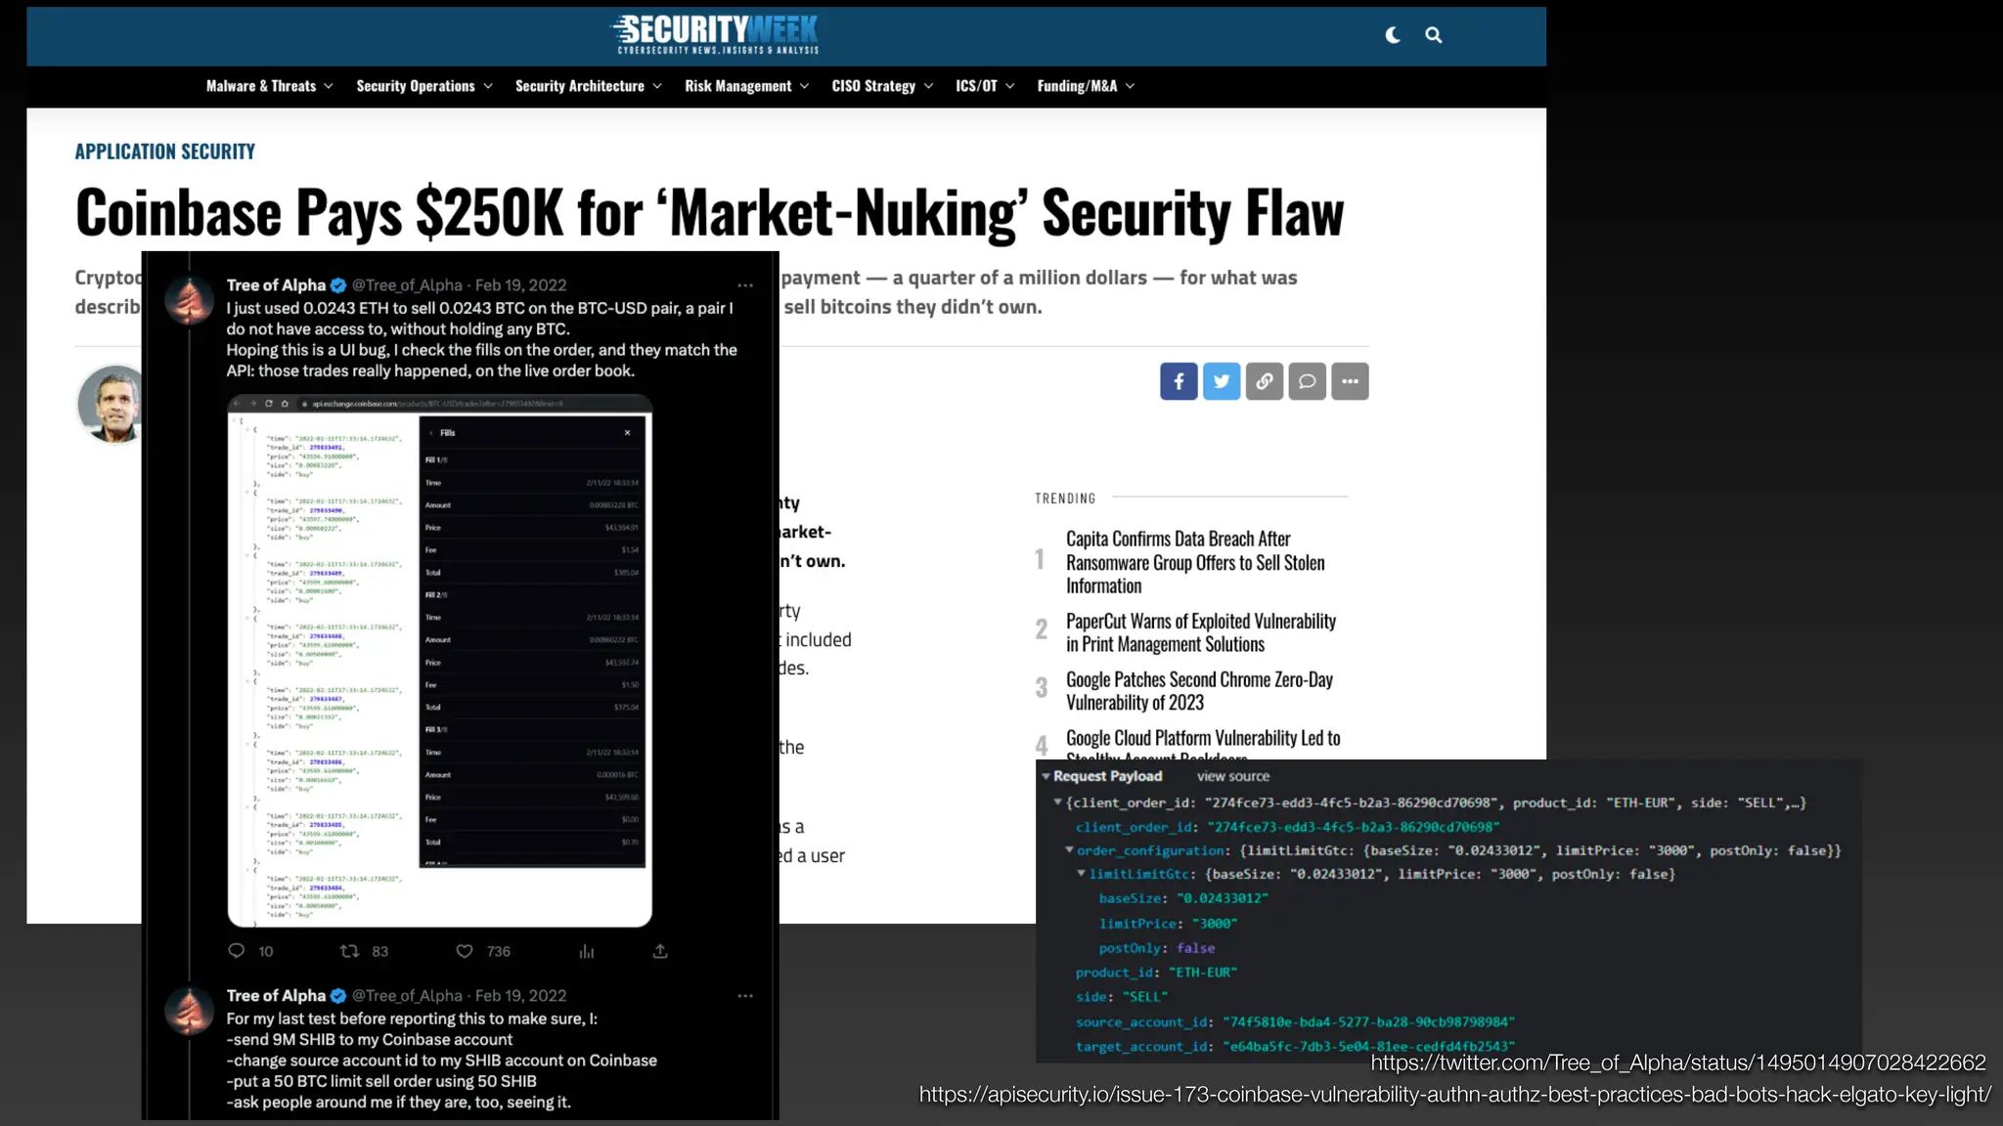The height and width of the screenshot is (1126, 2003).
Task: Click view source in Request Payload
Action: click(x=1233, y=776)
